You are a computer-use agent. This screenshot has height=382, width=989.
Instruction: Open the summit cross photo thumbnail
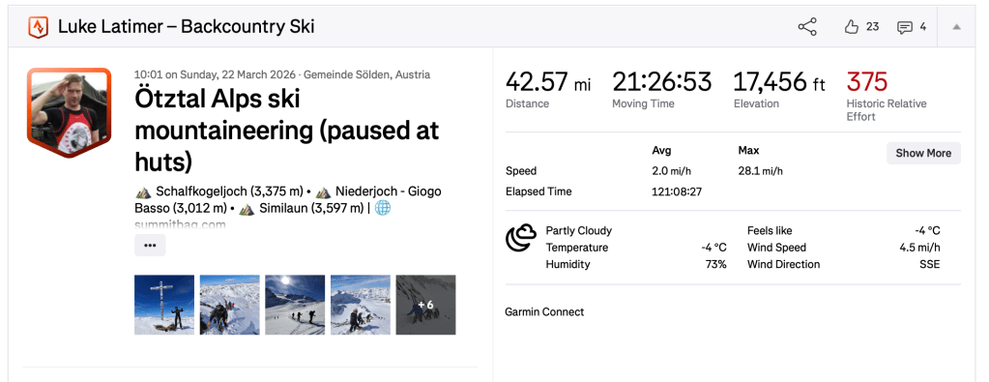[164, 305]
